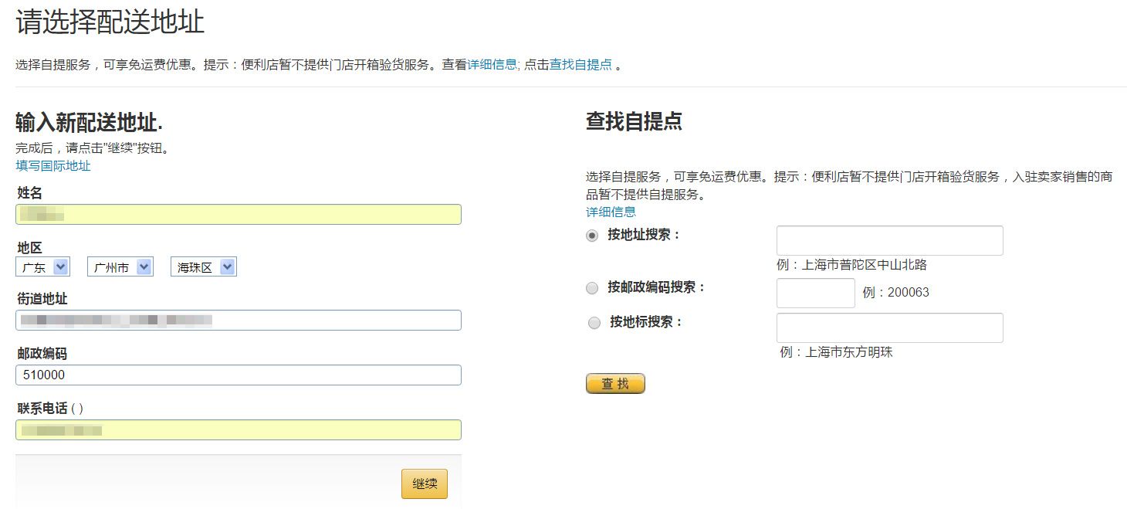Click inside the 姓名 name field
Viewport: 1127px width, 509px height.
[x=239, y=214]
